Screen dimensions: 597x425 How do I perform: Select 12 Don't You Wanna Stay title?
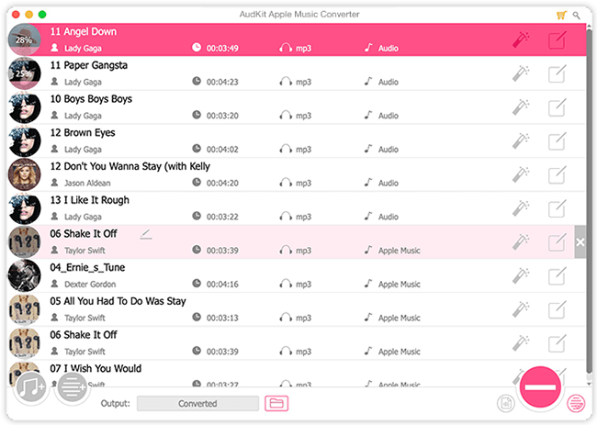pos(130,167)
